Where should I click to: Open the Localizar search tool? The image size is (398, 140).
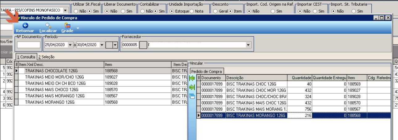(48, 27)
